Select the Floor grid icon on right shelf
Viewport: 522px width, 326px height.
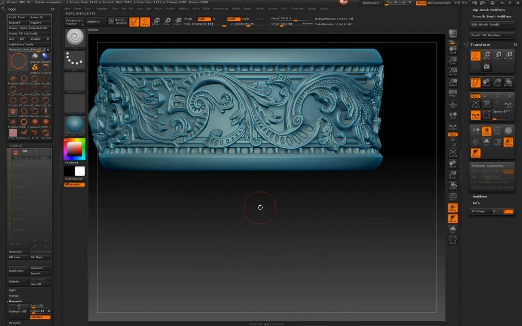(x=453, y=104)
